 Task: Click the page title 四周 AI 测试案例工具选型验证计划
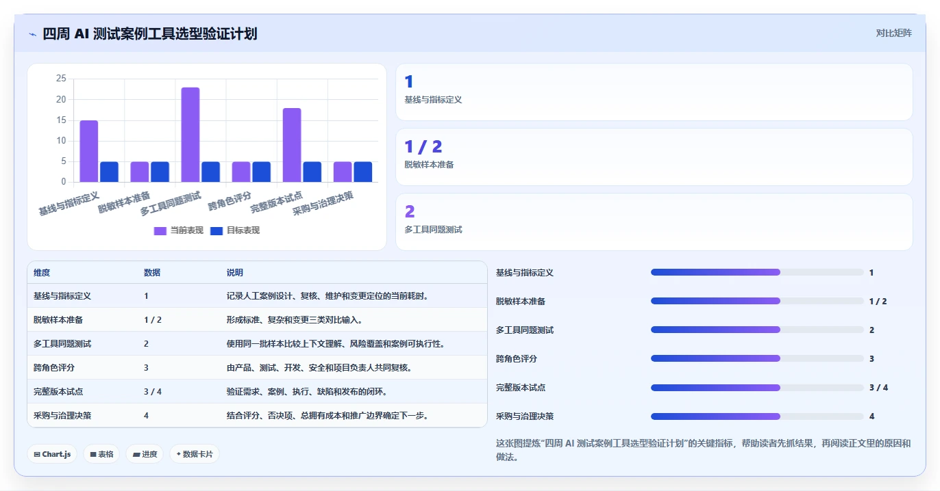click(150, 34)
